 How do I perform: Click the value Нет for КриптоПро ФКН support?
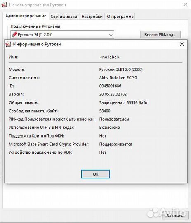tap(103, 136)
